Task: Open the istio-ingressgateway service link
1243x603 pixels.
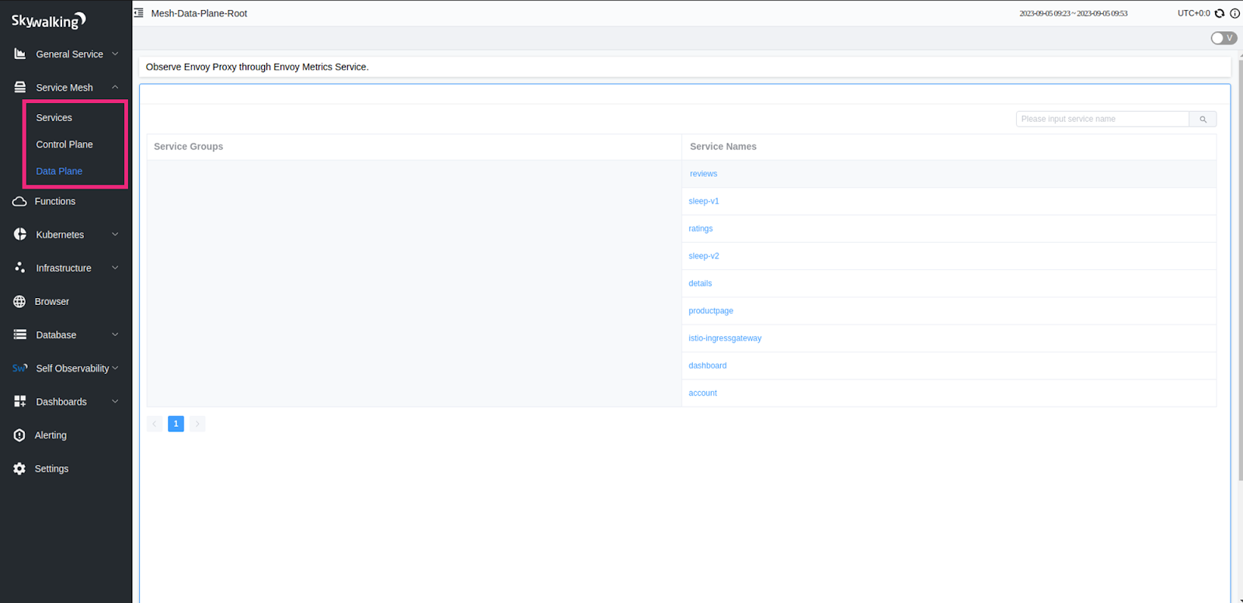Action: click(x=725, y=338)
